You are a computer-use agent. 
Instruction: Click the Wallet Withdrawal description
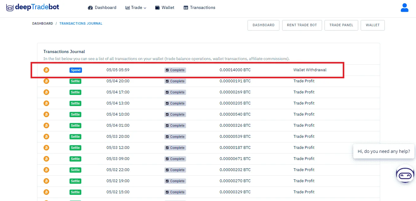pos(310,70)
